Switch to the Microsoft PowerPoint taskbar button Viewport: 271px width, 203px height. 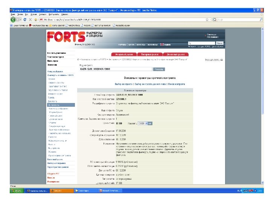click(x=110, y=191)
